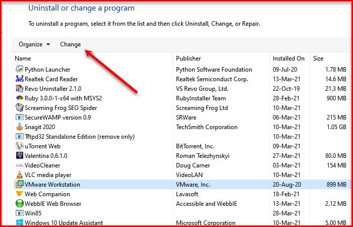Screen dimensions: 353x227
Task: Click publisher VideoLAN
Action: [189, 175]
